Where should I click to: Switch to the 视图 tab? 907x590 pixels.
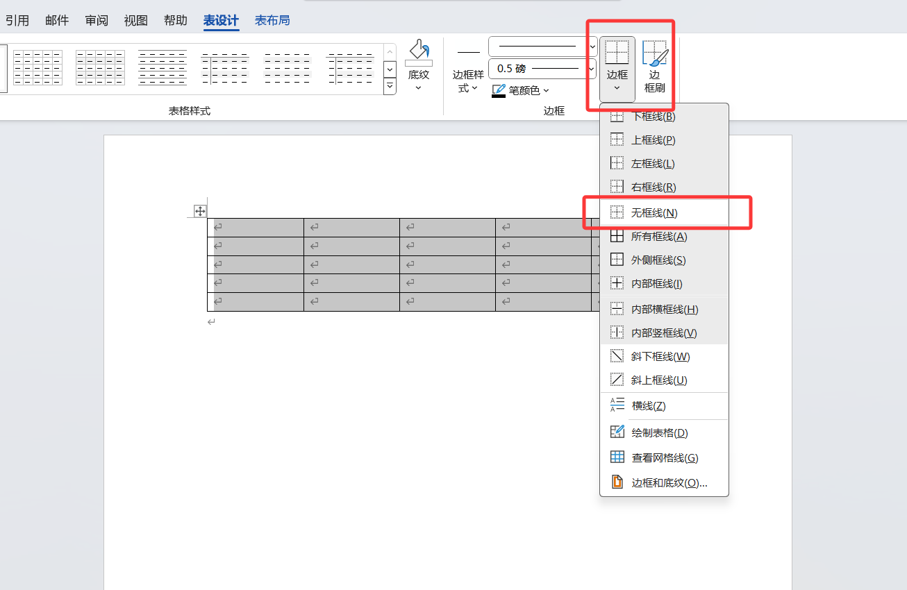[x=136, y=20]
